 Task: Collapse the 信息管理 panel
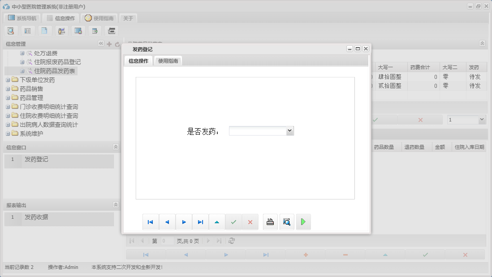coord(101,43)
